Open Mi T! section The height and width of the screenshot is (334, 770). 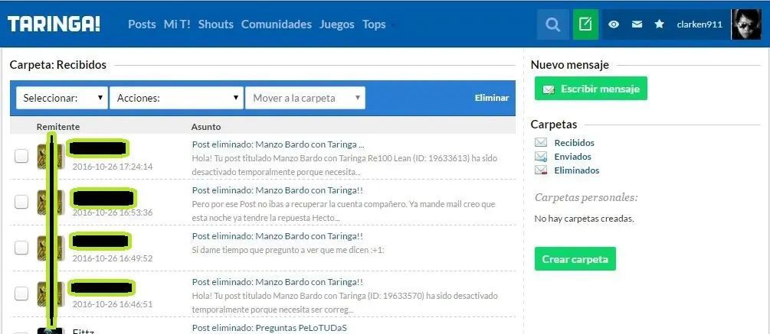pos(177,24)
